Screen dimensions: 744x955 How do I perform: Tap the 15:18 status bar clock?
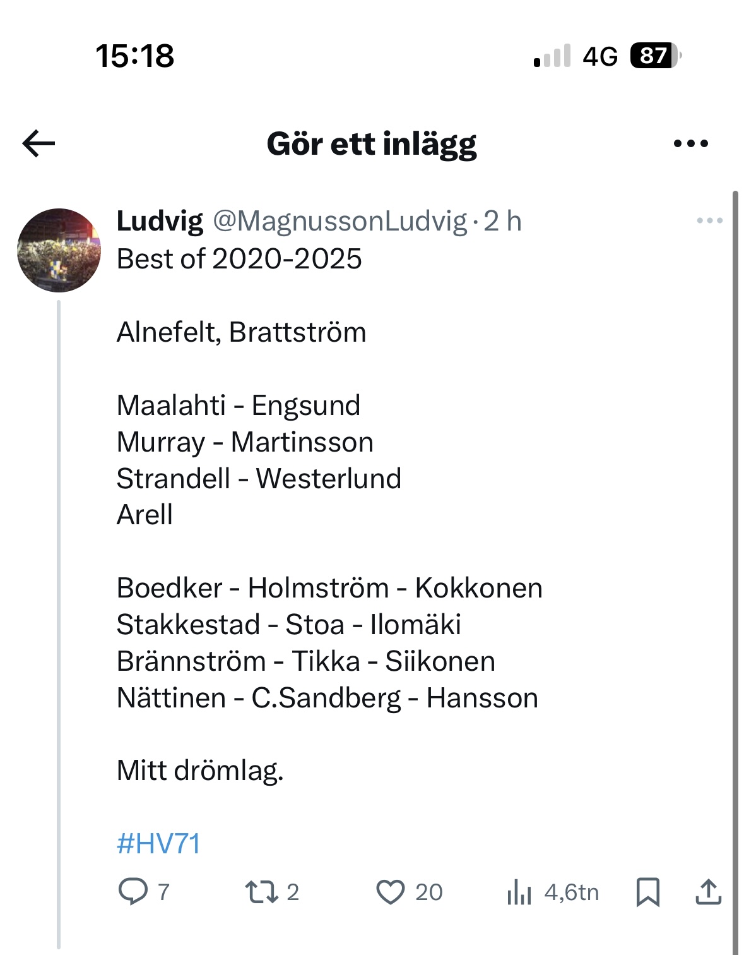pyautogui.click(x=134, y=56)
